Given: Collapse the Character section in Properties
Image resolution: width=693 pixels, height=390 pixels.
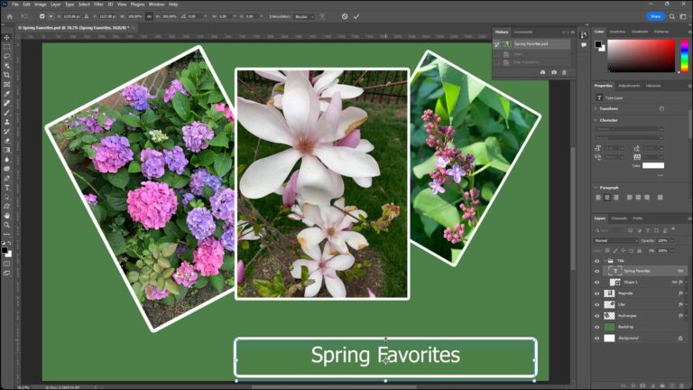Looking at the screenshot, I should (596, 120).
